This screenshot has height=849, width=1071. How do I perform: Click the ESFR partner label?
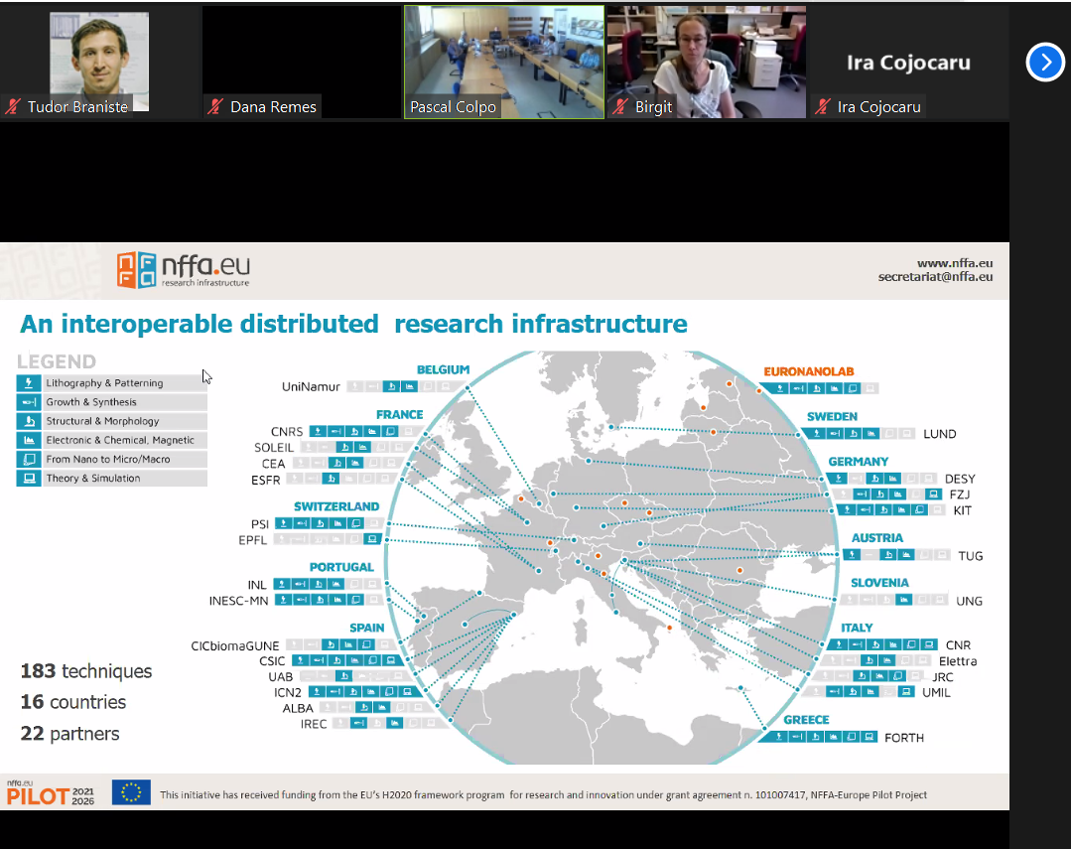pyautogui.click(x=266, y=480)
